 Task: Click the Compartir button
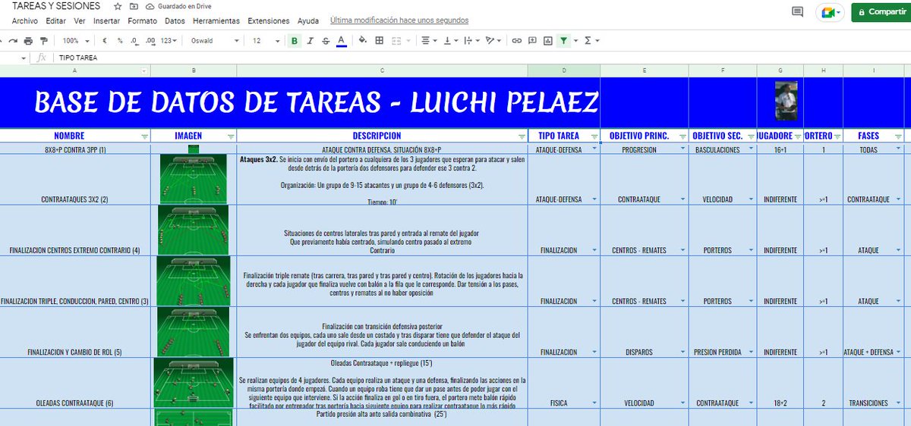click(880, 11)
